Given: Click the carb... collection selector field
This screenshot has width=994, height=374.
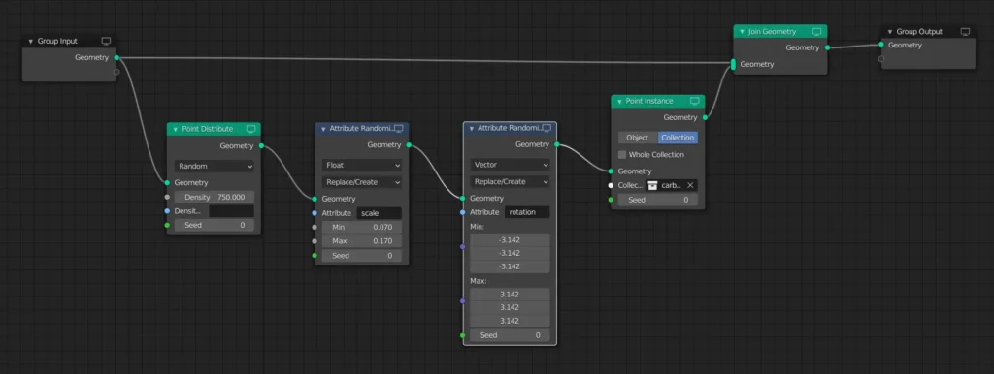Looking at the screenshot, I should pos(672,185).
